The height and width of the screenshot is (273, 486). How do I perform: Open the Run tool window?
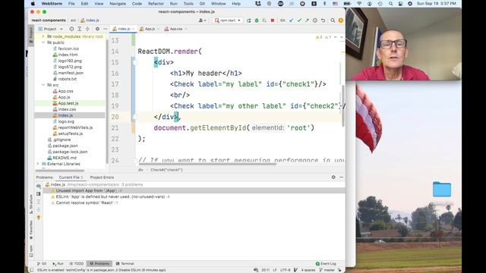[x=58, y=264]
